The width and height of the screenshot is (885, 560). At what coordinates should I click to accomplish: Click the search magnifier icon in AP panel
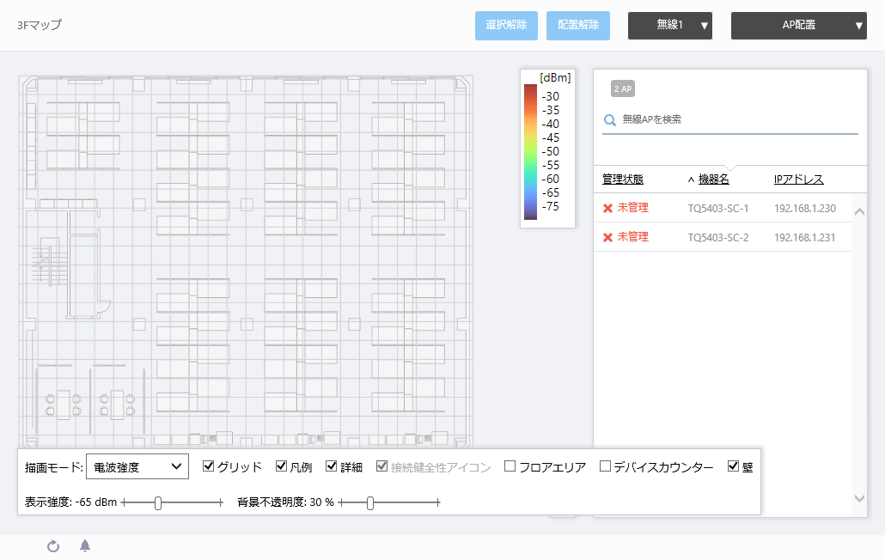(x=609, y=120)
